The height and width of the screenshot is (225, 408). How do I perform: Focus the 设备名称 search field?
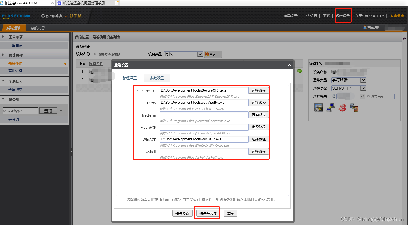coord(118,54)
